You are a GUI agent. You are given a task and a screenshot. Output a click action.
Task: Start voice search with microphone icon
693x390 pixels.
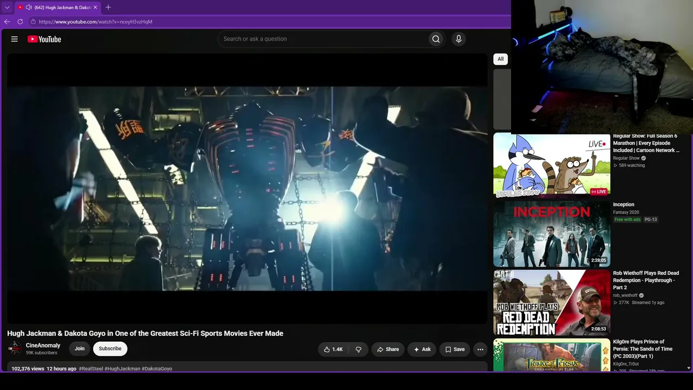point(459,39)
